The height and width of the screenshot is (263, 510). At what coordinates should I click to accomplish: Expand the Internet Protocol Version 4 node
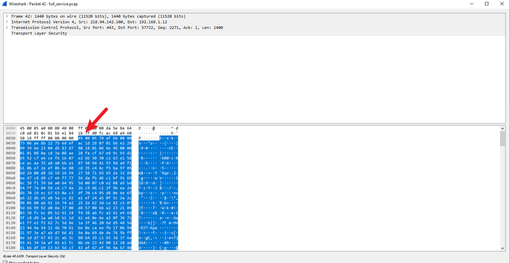click(x=7, y=22)
